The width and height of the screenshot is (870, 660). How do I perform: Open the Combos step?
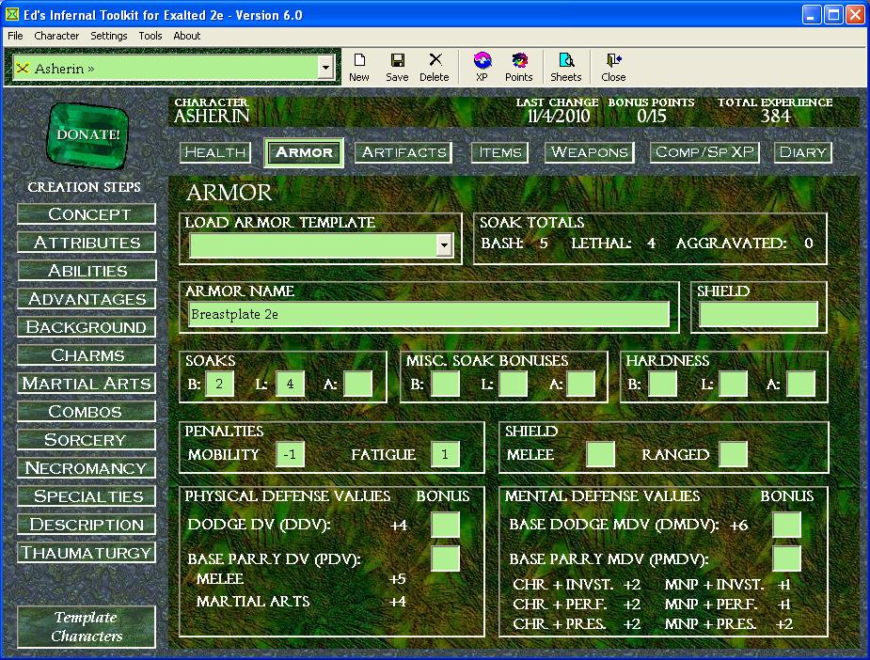point(87,412)
